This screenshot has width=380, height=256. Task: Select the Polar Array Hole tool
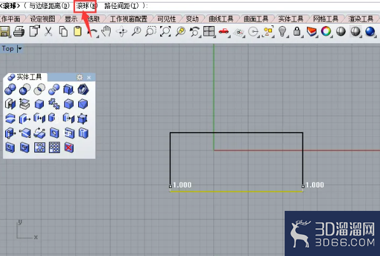point(39,147)
